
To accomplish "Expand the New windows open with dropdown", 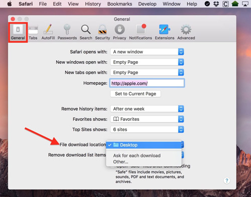I will pyautogui.click(x=147, y=62).
